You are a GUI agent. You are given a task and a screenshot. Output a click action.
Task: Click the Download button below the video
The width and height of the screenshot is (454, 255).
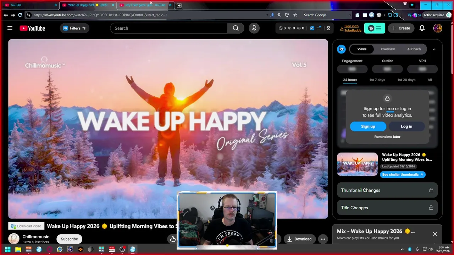299,239
